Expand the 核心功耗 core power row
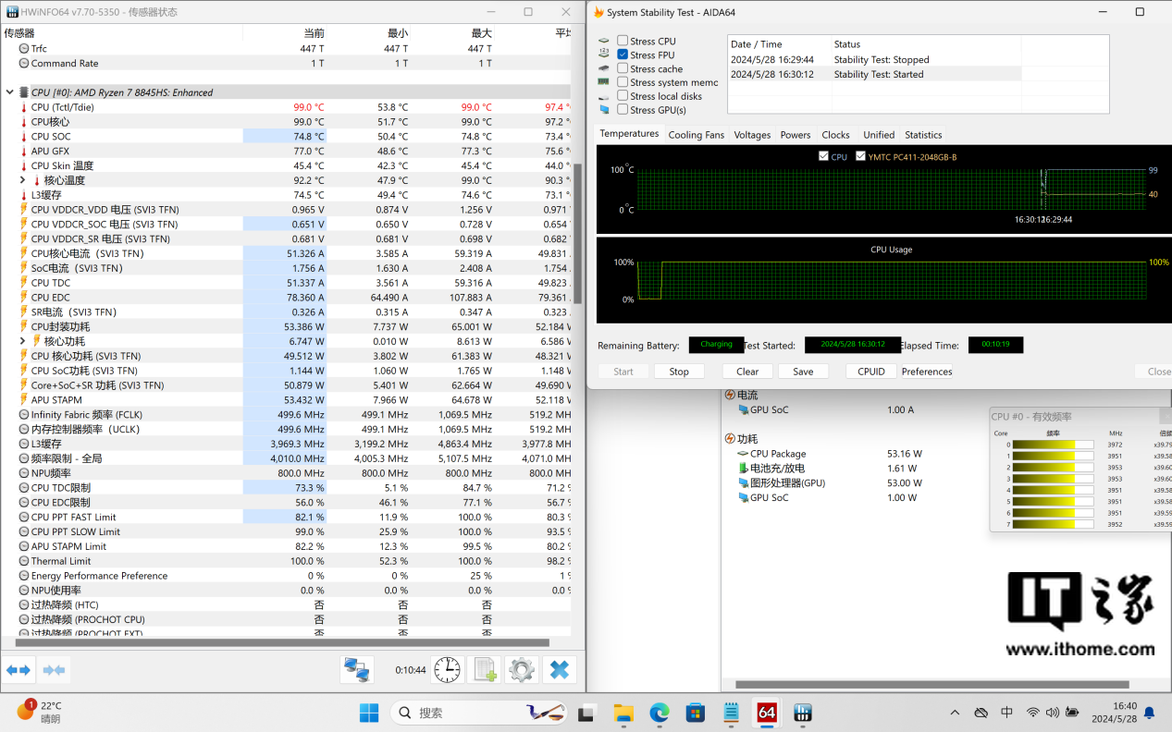The image size is (1172, 732). tap(22, 341)
